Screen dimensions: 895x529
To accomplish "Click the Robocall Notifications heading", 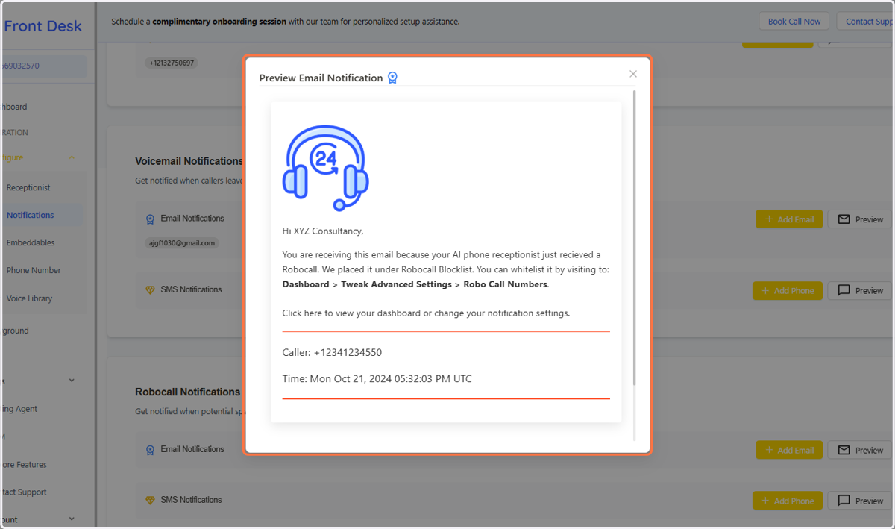I will (x=188, y=392).
